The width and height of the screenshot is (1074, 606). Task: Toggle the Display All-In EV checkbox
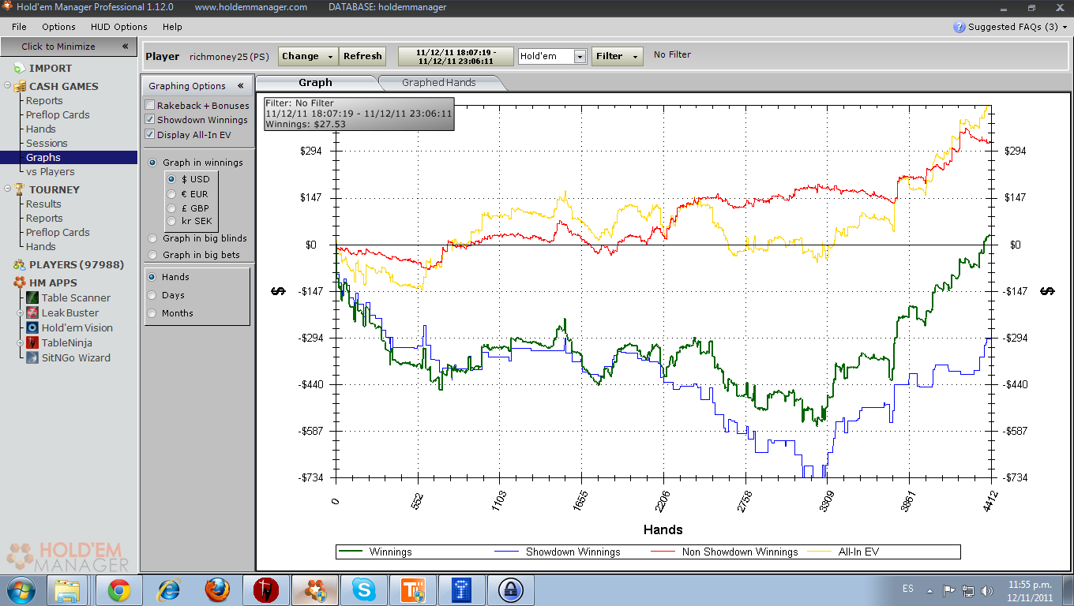click(x=150, y=135)
